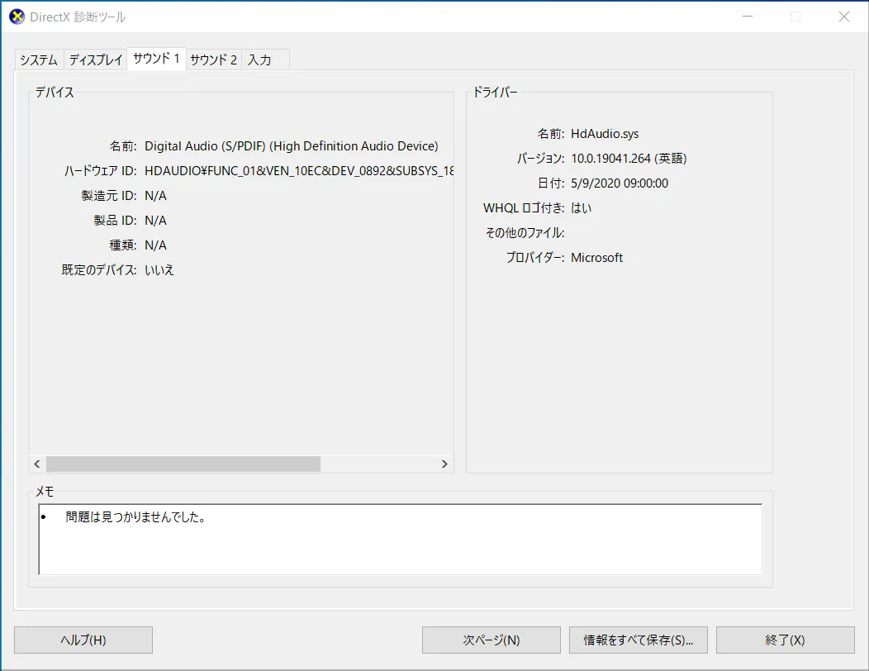
Task: Click the WHQL ロゴ付き value はい
Action: pos(582,208)
